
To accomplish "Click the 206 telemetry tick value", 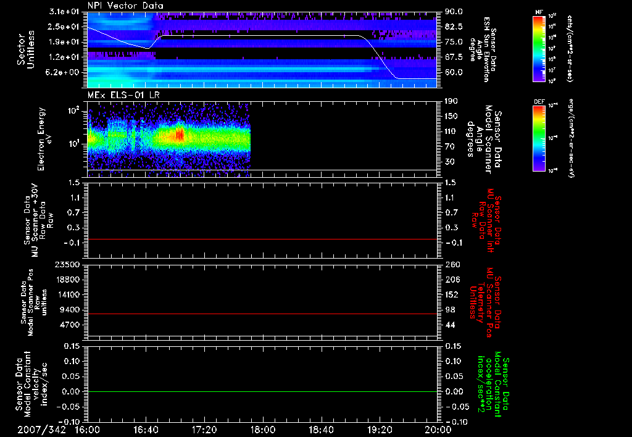I will click(x=451, y=280).
